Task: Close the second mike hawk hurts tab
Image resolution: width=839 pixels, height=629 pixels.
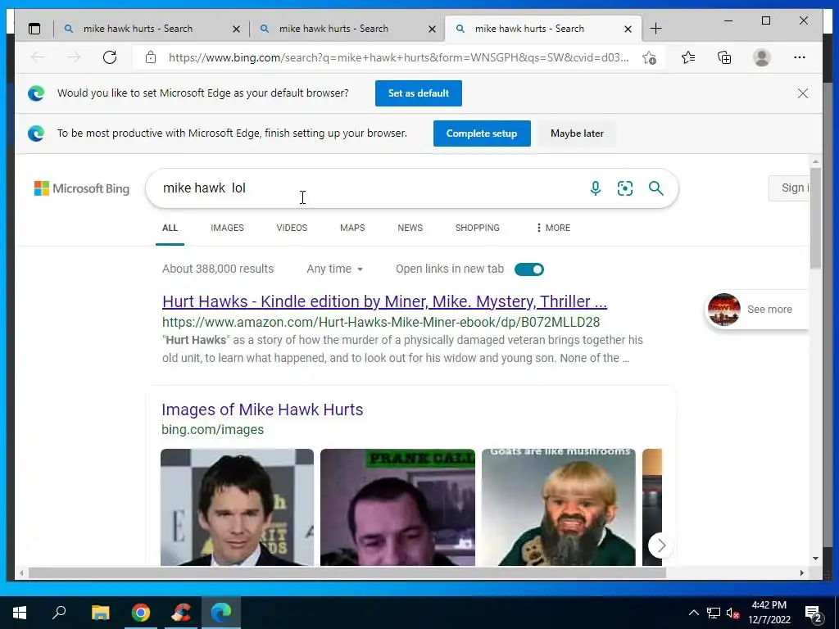Action: tap(432, 29)
